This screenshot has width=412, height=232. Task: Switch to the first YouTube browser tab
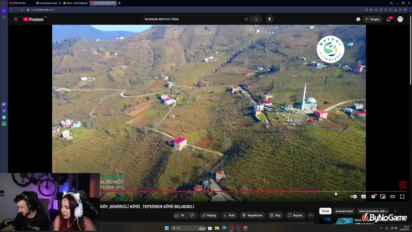click(x=21, y=3)
